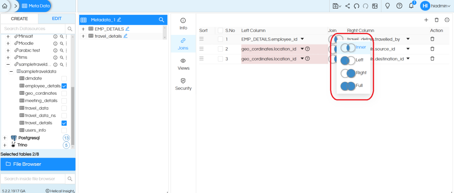
Task: Add a new join with plus icon
Action: tap(426, 20)
